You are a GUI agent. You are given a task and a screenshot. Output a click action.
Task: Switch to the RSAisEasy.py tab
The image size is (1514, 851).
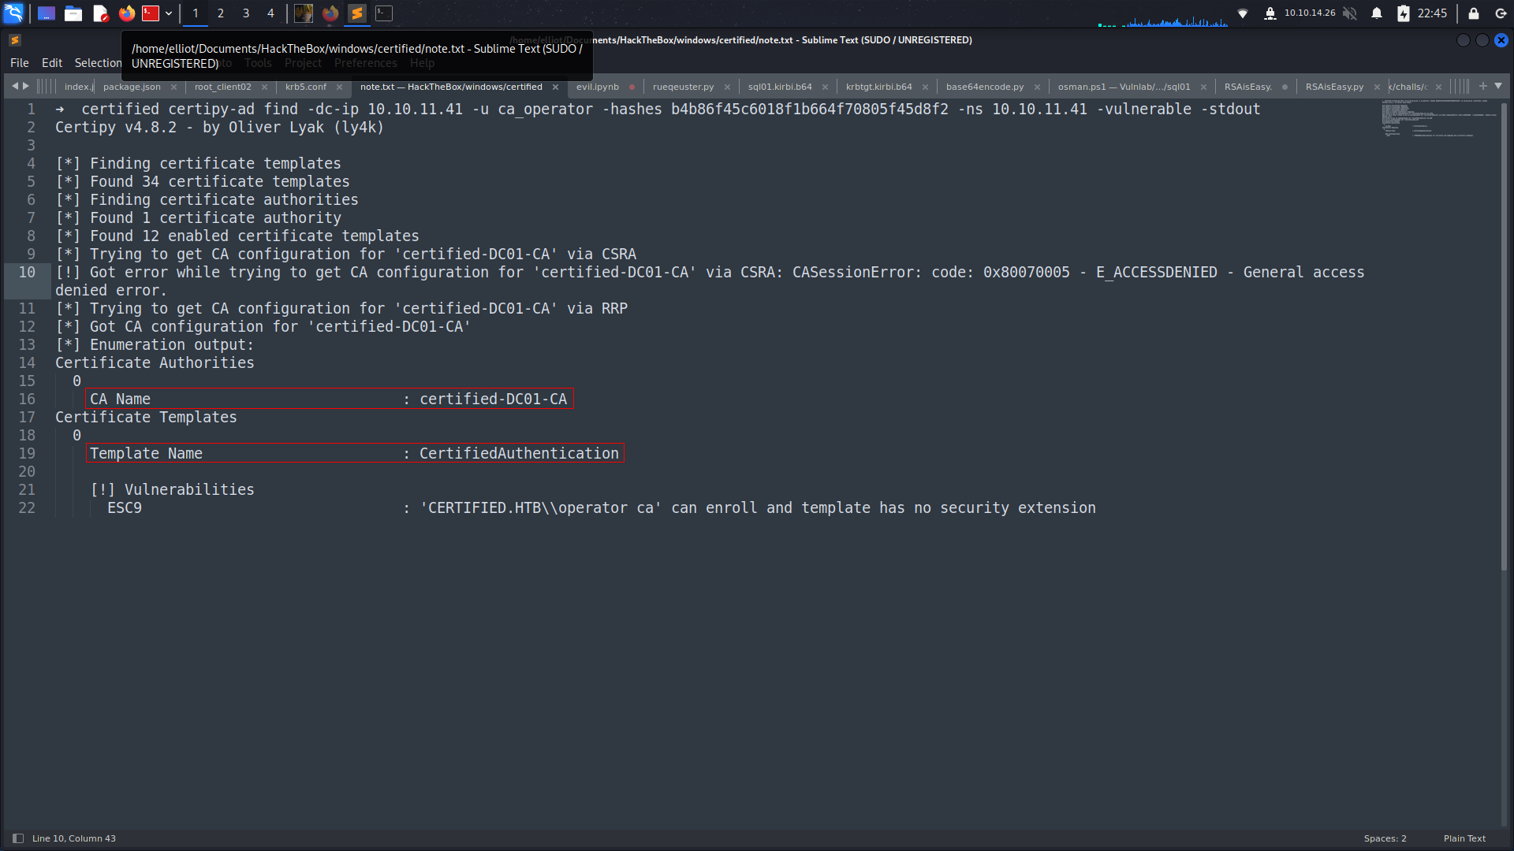(1334, 87)
